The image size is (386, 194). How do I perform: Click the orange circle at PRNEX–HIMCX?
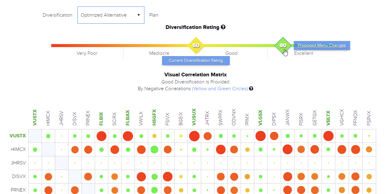tap(48, 190)
